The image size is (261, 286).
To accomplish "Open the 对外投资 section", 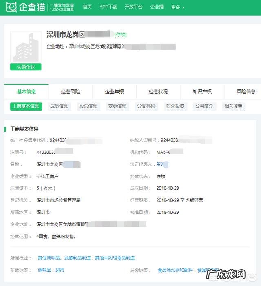I will pos(175,106).
